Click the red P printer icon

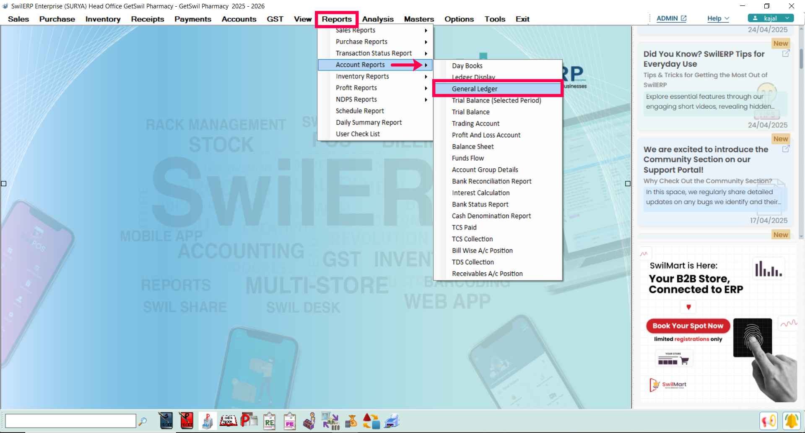click(x=249, y=420)
